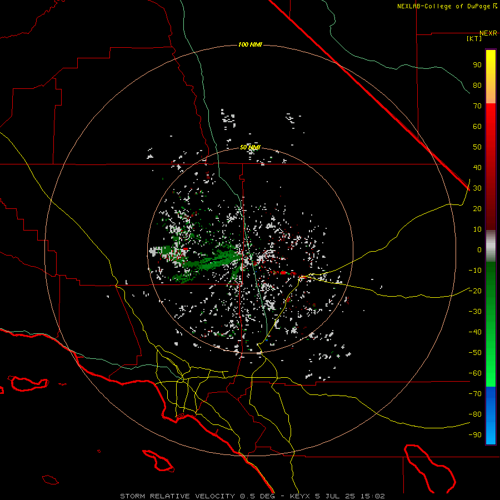500x500 pixels.
Task: Click the 10 value on velocity scale
Action: tap(477, 229)
